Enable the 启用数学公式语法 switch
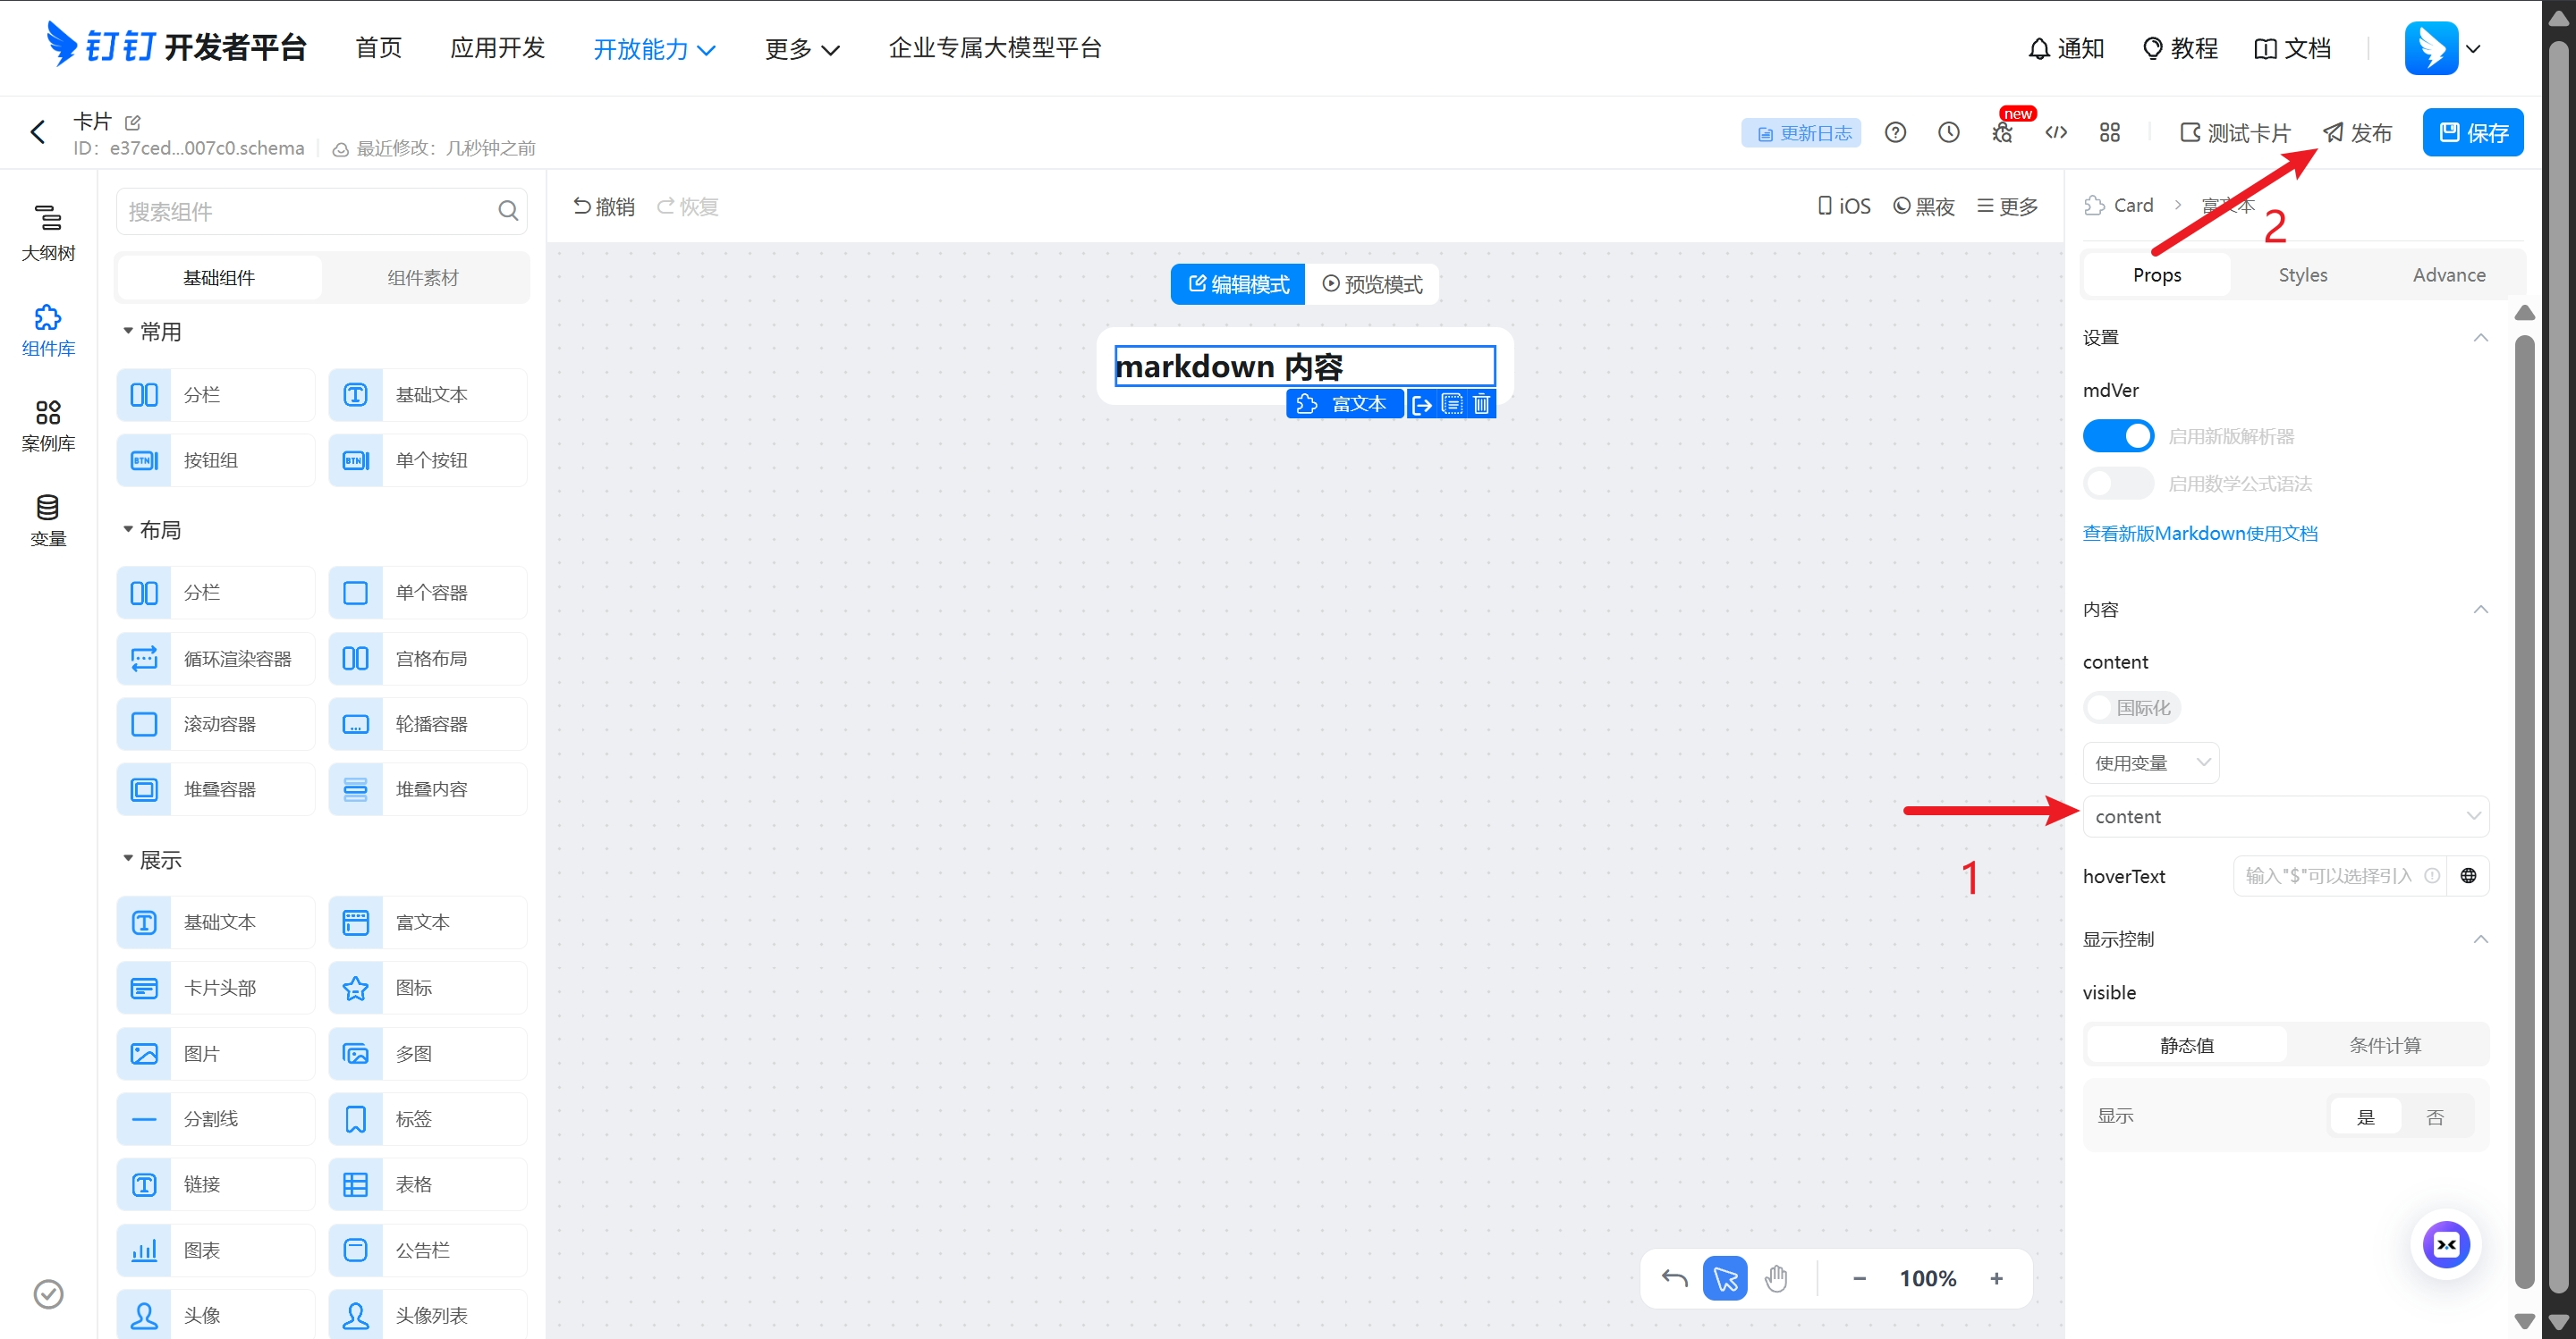 pos(2118,484)
